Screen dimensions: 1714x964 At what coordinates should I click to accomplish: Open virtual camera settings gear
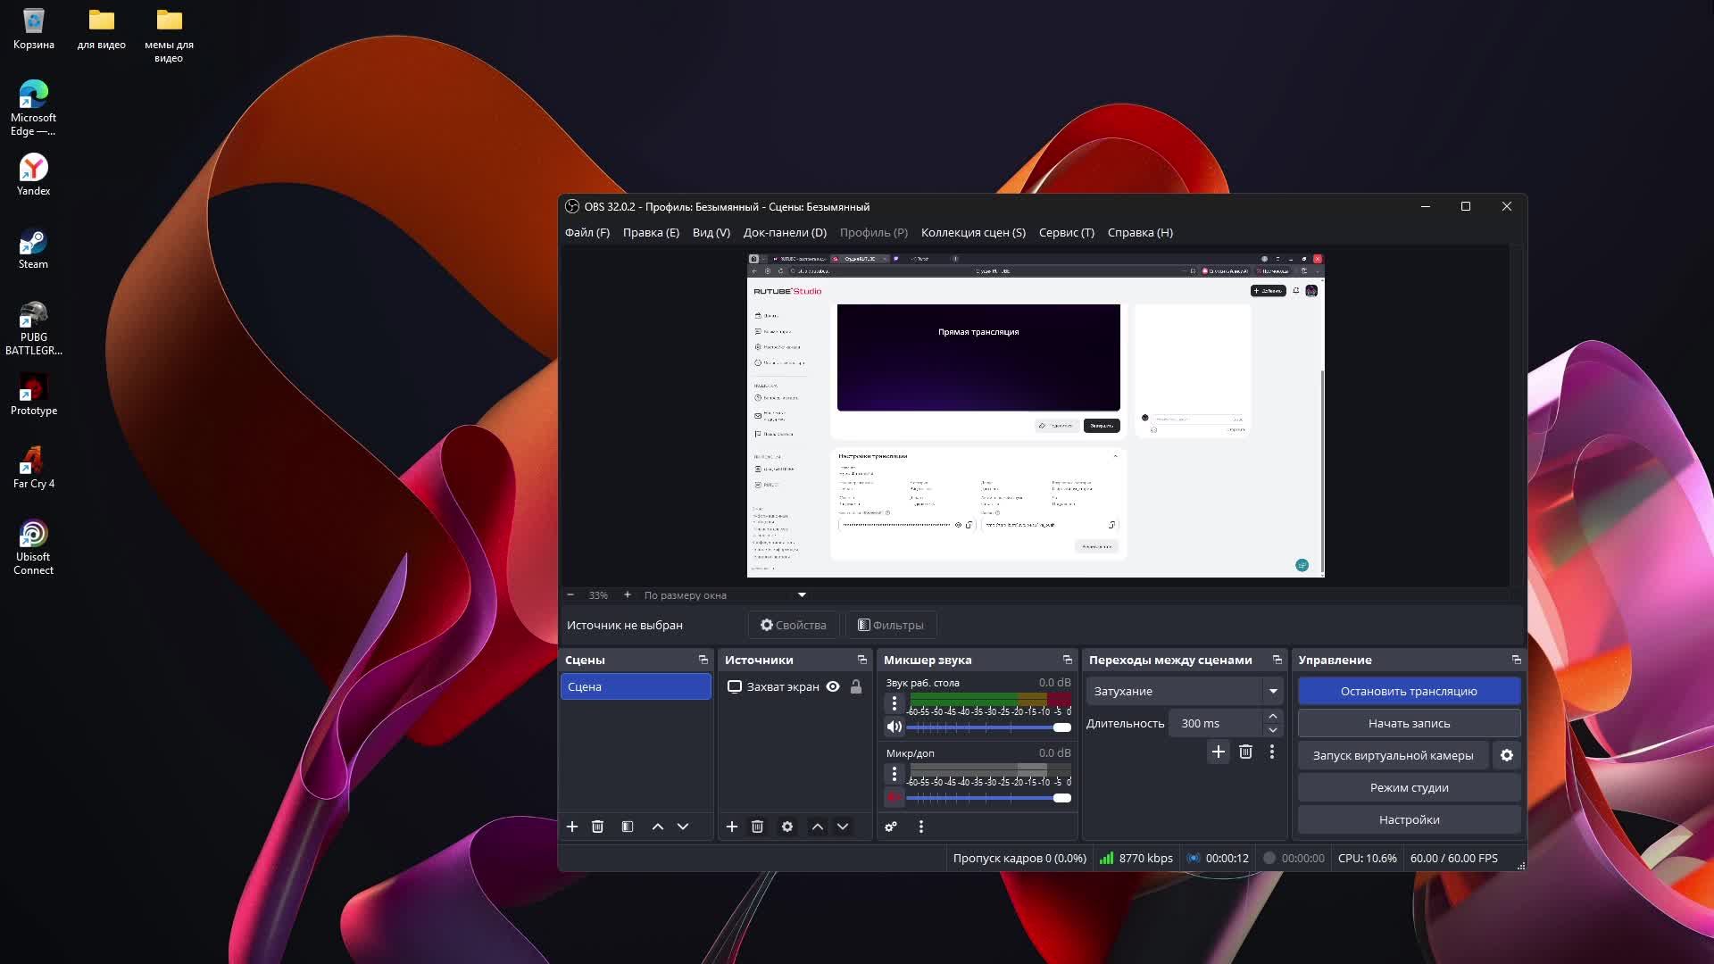[1507, 755]
